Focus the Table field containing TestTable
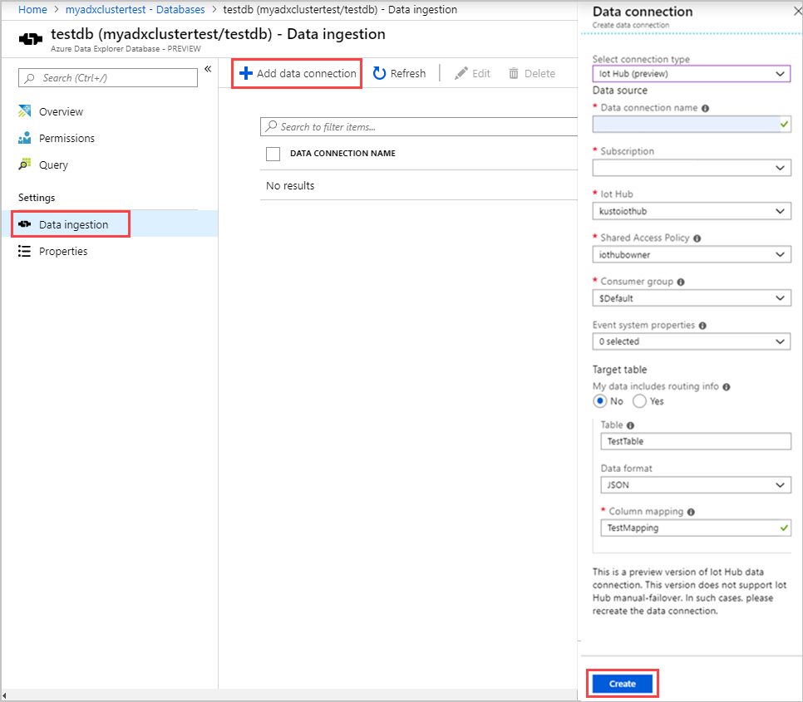Viewport: 803px width, 702px height. pyautogui.click(x=696, y=442)
